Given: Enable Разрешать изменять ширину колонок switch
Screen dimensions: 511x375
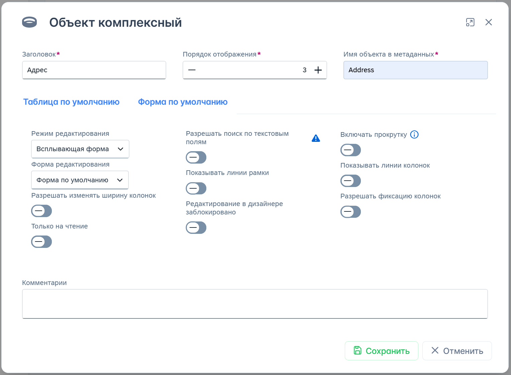Looking at the screenshot, I should tap(41, 211).
